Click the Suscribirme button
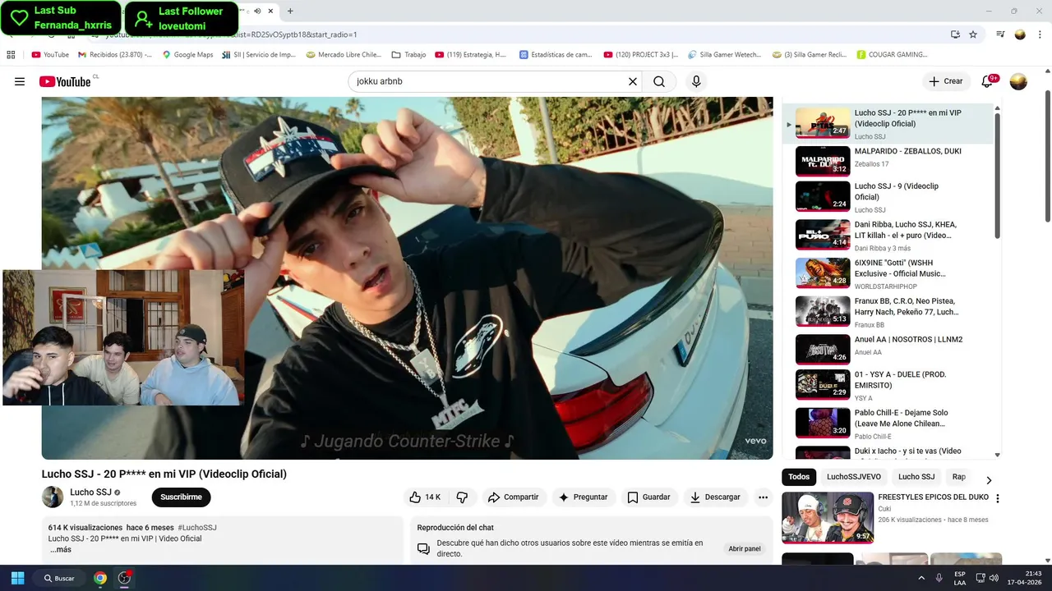Screen dimensions: 1052x591 click(x=181, y=497)
